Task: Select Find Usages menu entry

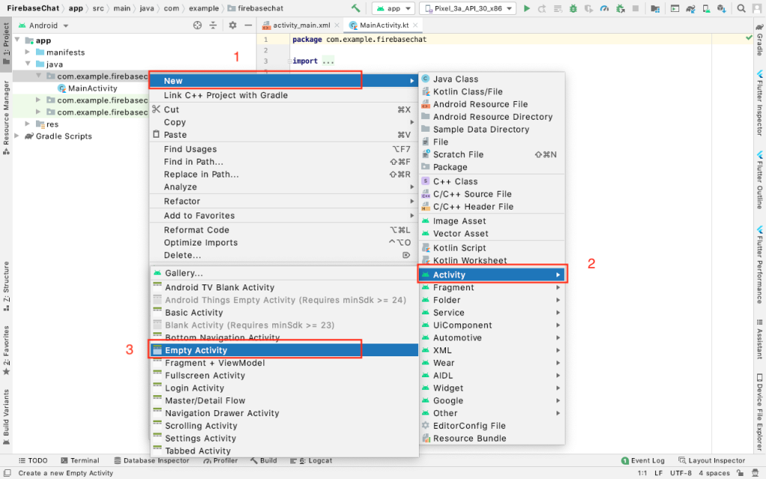Action: coord(284,149)
